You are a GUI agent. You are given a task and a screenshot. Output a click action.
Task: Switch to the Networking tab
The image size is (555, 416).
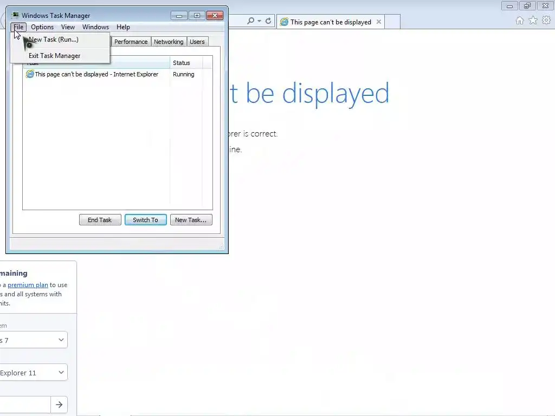(x=169, y=42)
